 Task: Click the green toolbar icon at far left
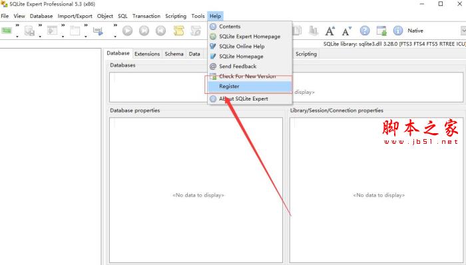click(x=7, y=31)
